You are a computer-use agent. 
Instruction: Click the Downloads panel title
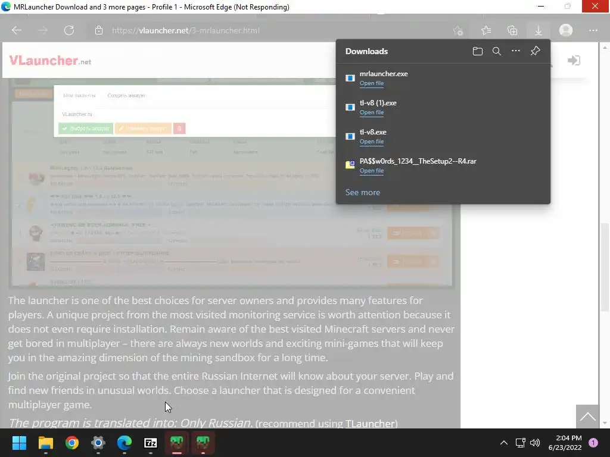[x=366, y=51]
